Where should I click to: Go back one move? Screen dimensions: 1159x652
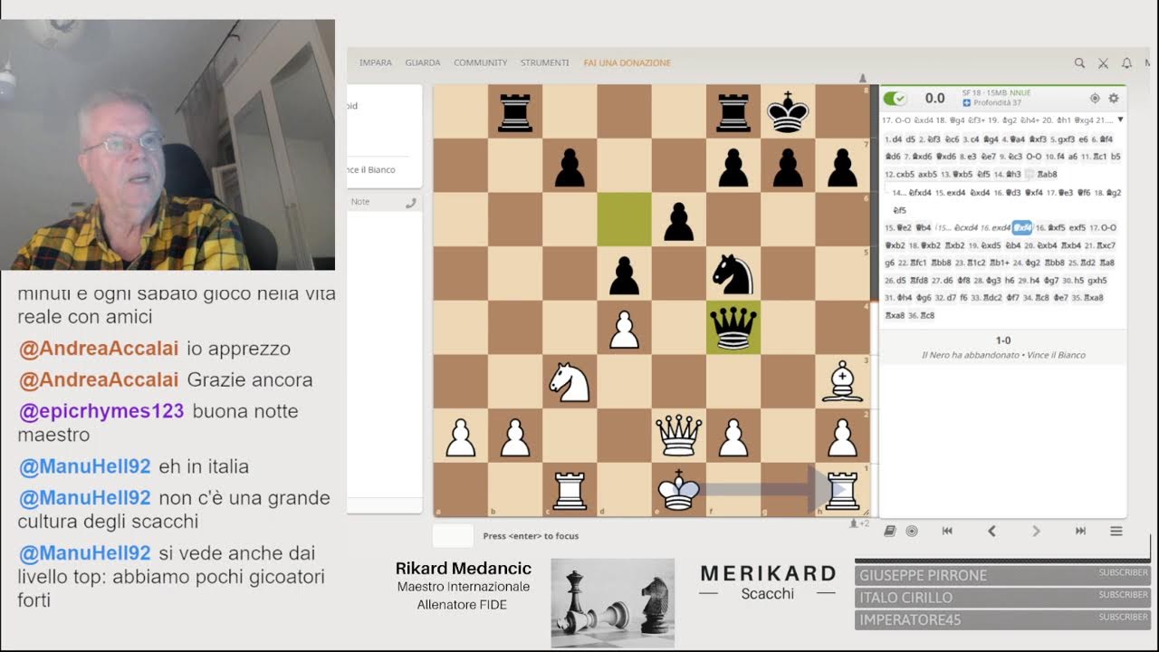point(991,532)
